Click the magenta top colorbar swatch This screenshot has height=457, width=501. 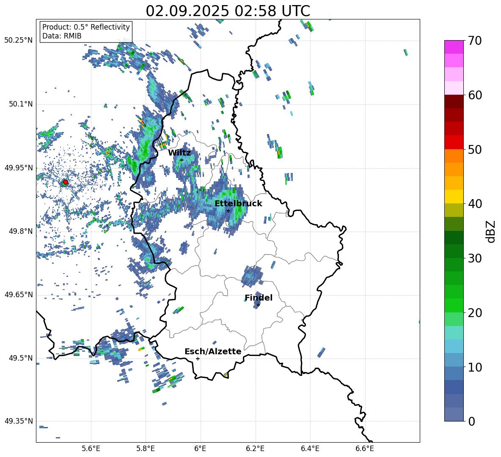454,47
